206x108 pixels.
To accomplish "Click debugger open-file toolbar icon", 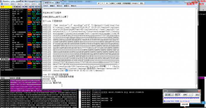I will [14, 7].
